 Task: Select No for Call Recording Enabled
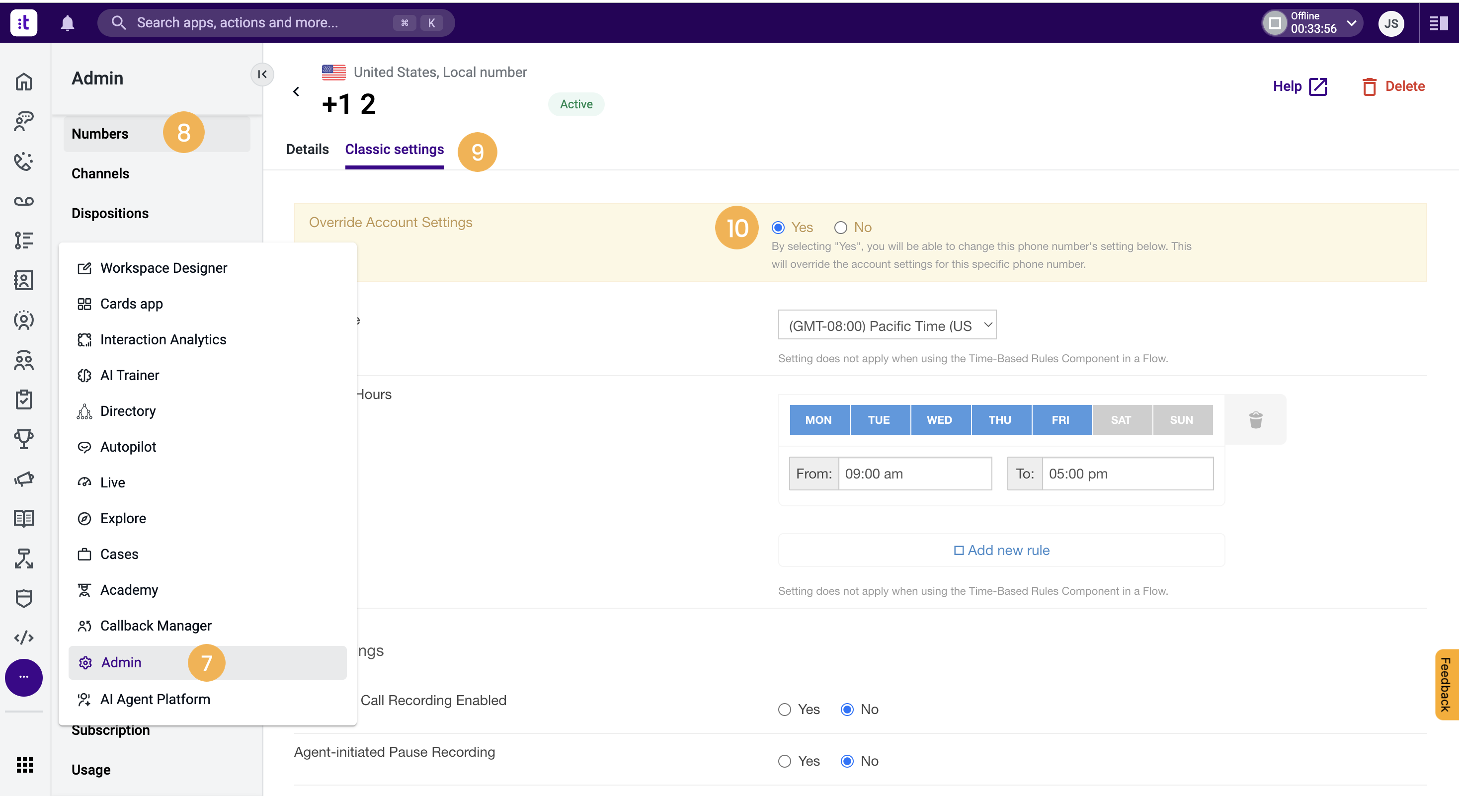click(847, 710)
